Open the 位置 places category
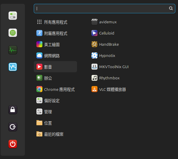 [55, 123]
